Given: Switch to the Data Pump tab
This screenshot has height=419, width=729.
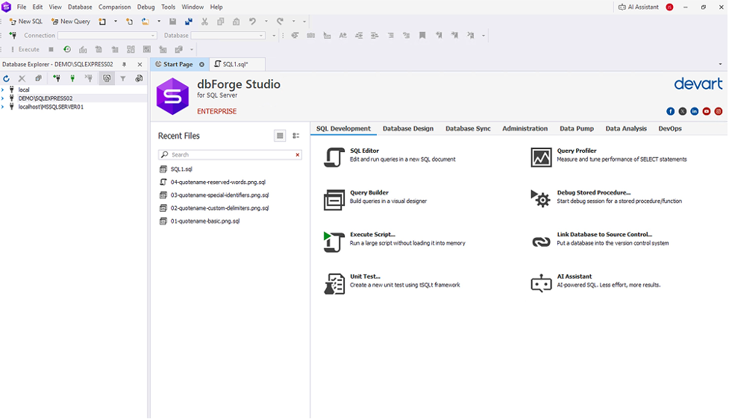Looking at the screenshot, I should coord(577,129).
